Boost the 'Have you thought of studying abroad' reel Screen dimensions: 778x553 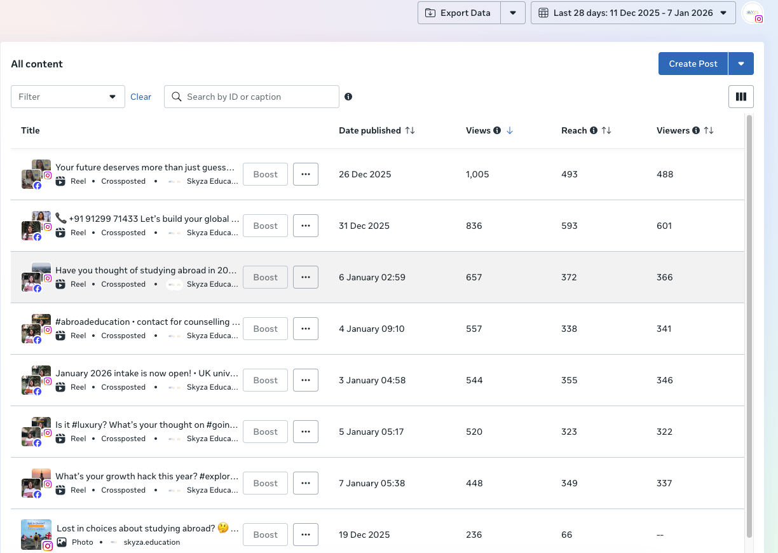pos(266,277)
